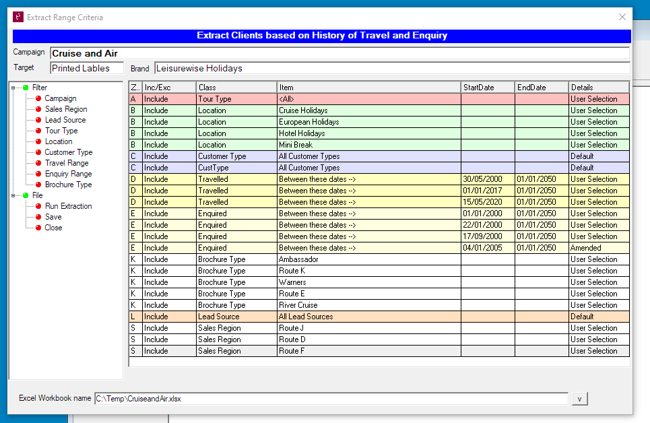Select the Ambassador brochure type row
Viewport: 650px width, 423px height.
[379, 259]
